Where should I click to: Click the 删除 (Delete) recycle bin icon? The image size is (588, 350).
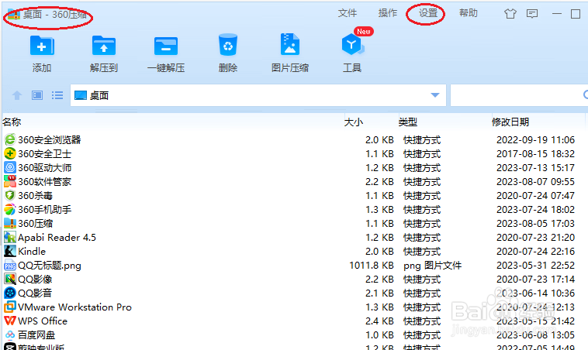(227, 46)
